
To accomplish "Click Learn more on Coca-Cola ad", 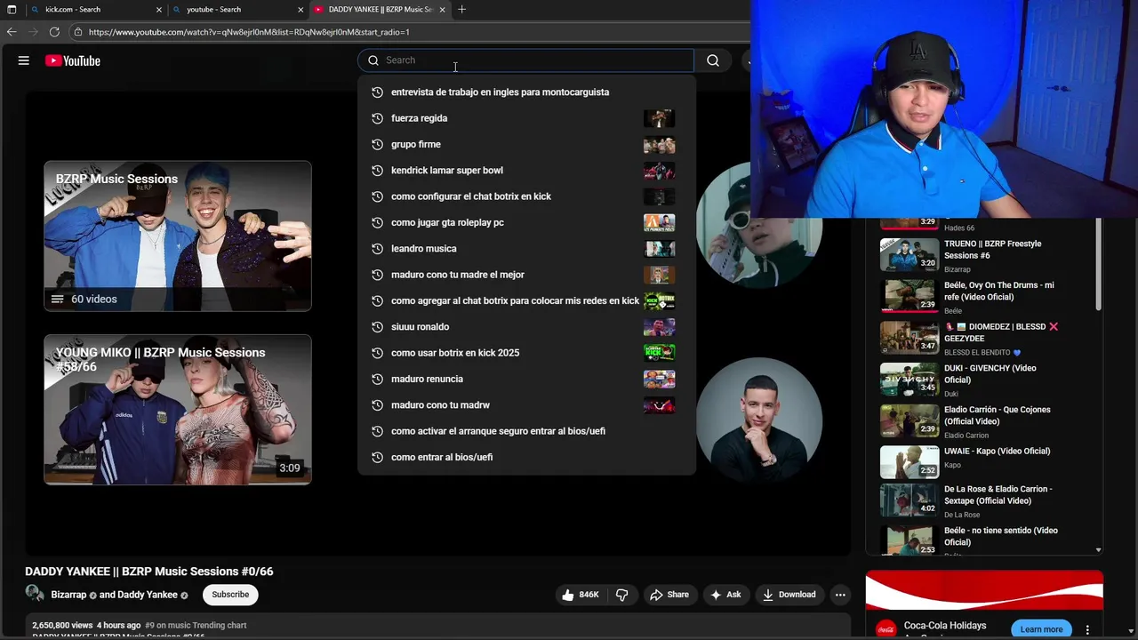I will point(1041,629).
